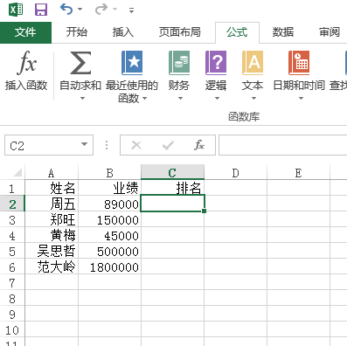Screen dimensions: 347x346
Task: Open the 财务 functions icon
Action: coord(179,63)
